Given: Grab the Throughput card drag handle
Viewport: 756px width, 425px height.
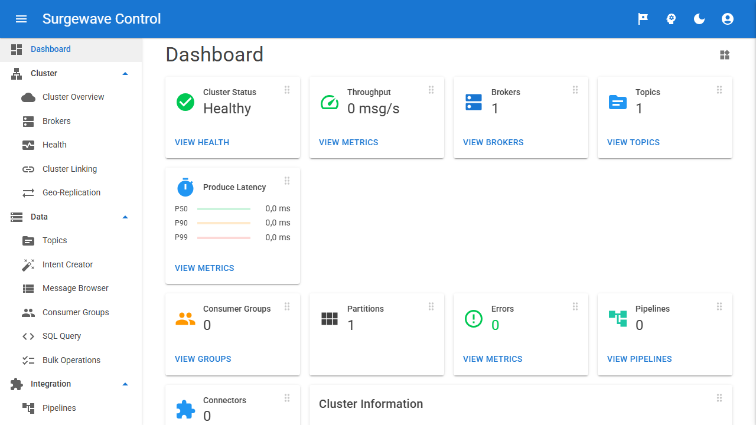Looking at the screenshot, I should (x=431, y=90).
